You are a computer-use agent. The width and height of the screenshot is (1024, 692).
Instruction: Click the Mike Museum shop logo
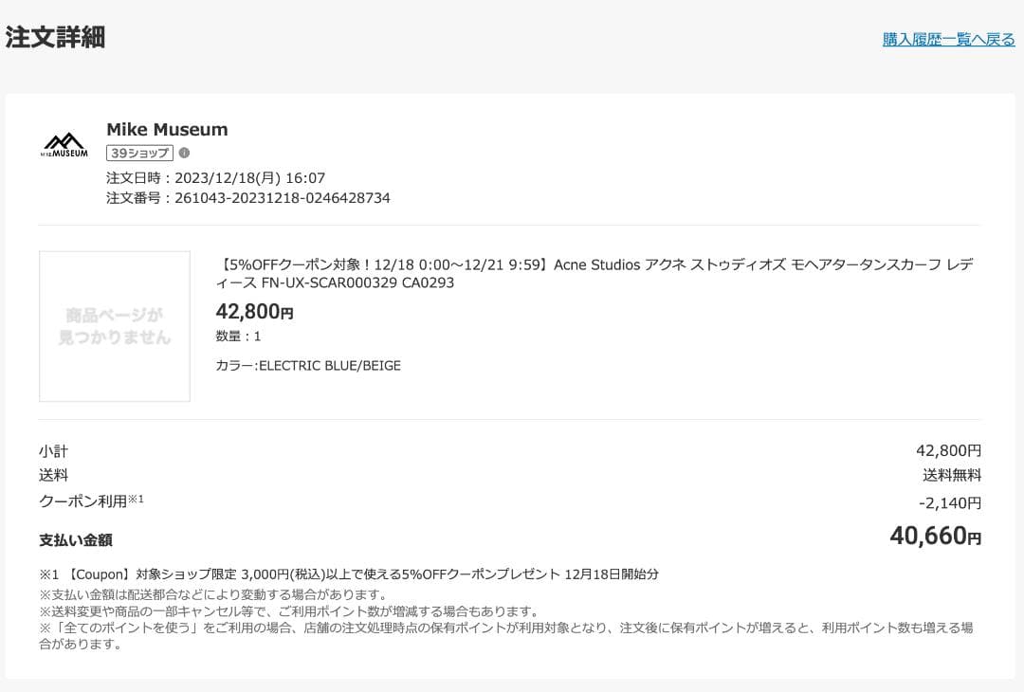64,145
